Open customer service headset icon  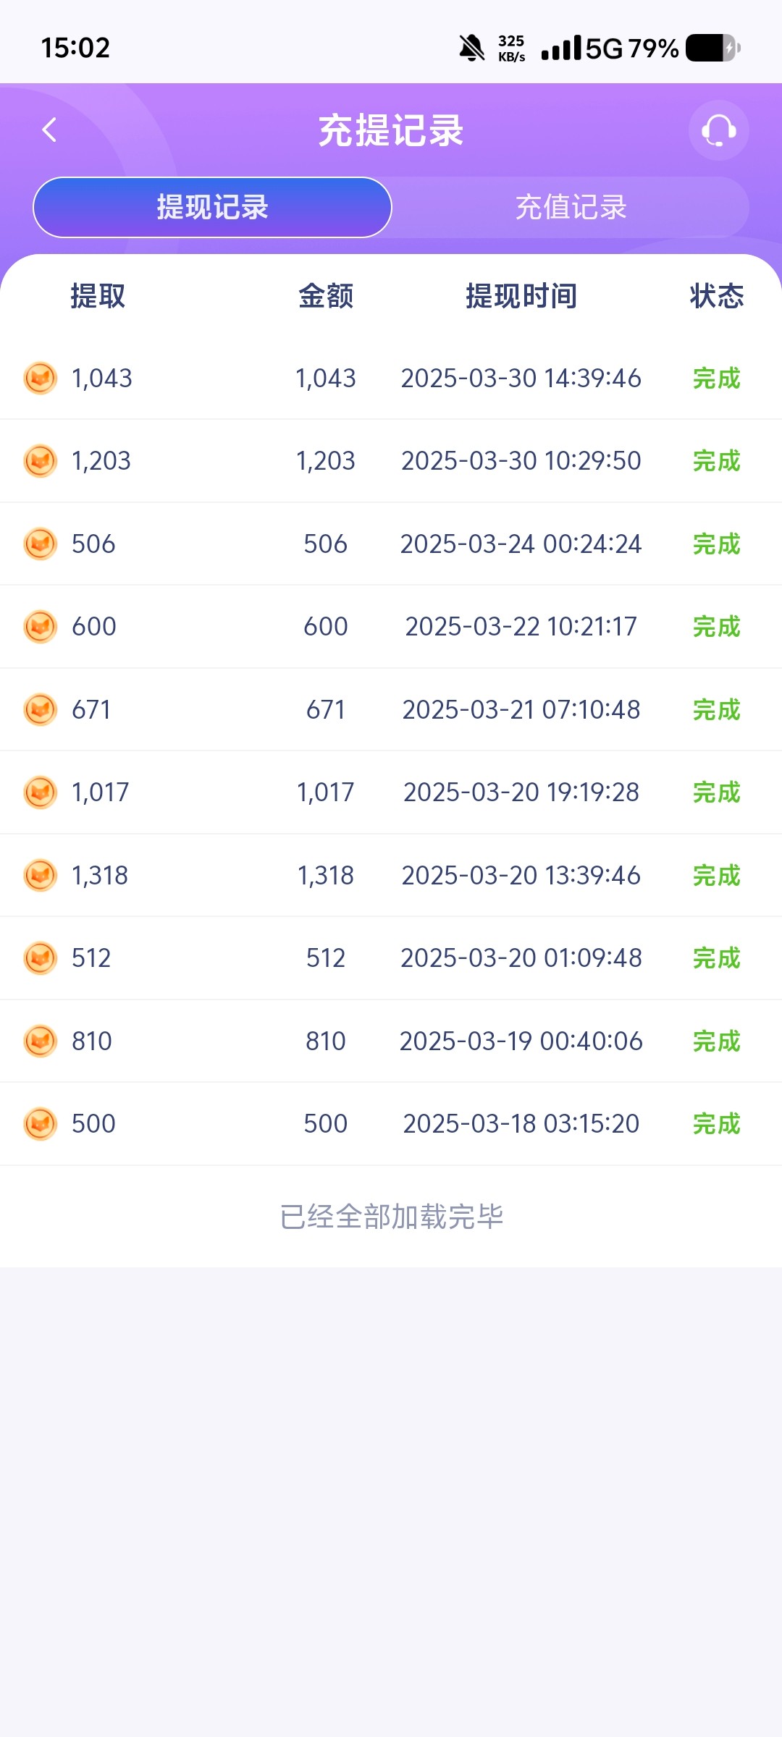[x=718, y=131]
